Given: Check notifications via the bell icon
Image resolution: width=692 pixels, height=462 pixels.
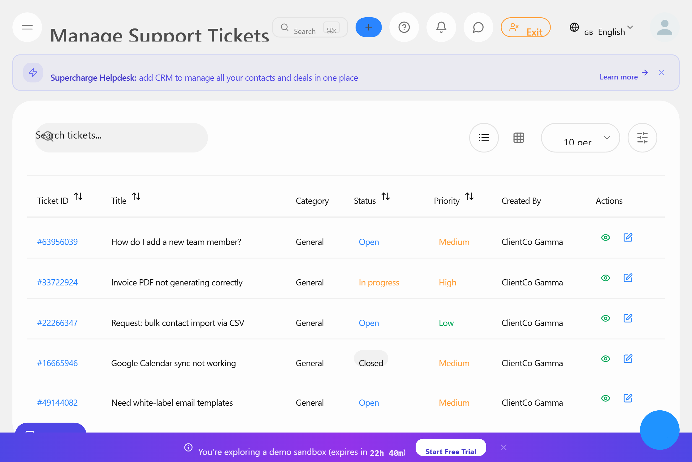Looking at the screenshot, I should [x=441, y=27].
